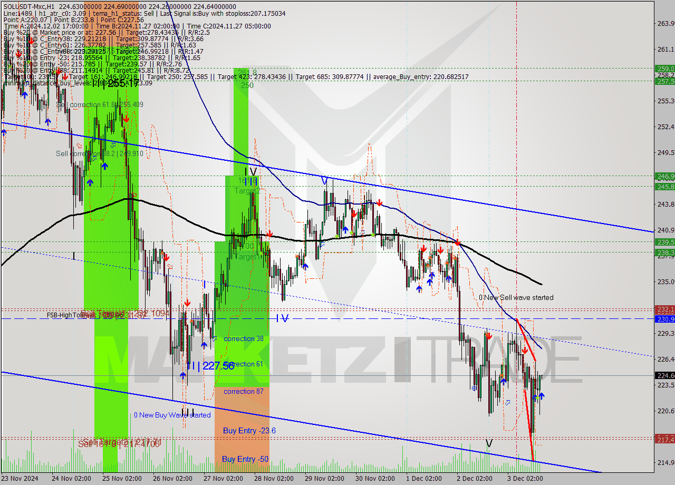Click the 'correction 87' label

(243, 391)
